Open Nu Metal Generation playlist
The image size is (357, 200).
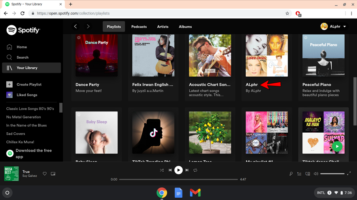23,117
